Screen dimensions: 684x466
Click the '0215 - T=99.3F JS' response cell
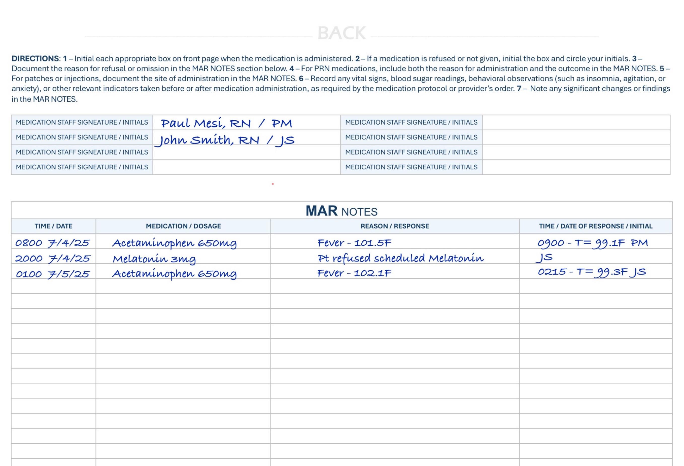tap(596, 272)
